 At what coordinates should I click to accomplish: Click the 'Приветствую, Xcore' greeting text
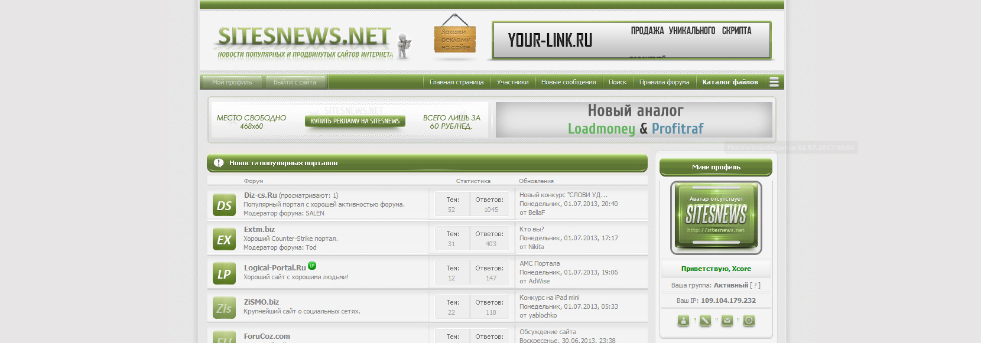click(716, 269)
